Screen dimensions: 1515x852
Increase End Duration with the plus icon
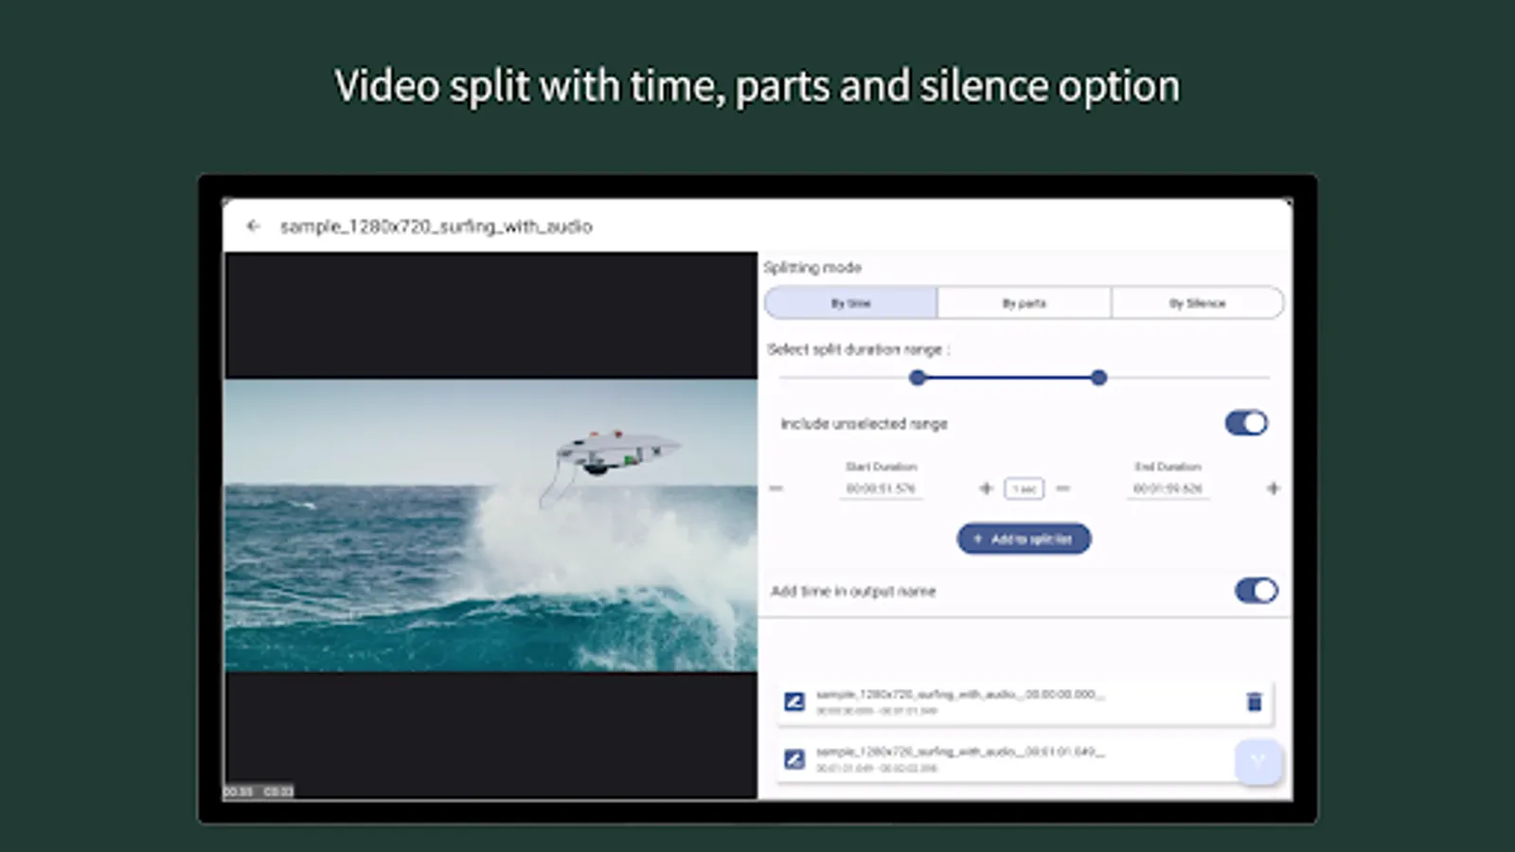tap(1274, 488)
